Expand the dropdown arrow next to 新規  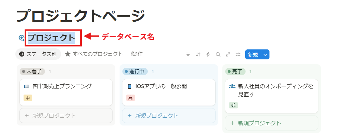265,54
